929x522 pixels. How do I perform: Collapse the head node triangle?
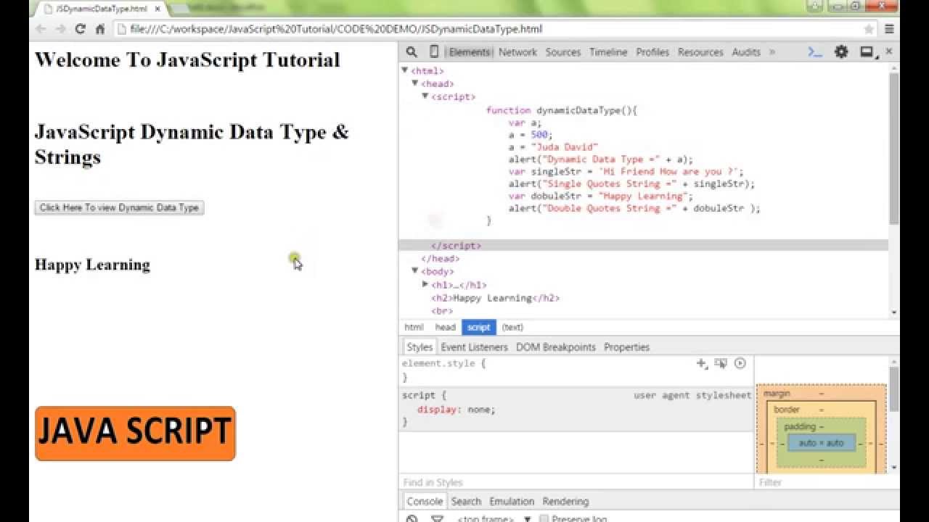415,83
